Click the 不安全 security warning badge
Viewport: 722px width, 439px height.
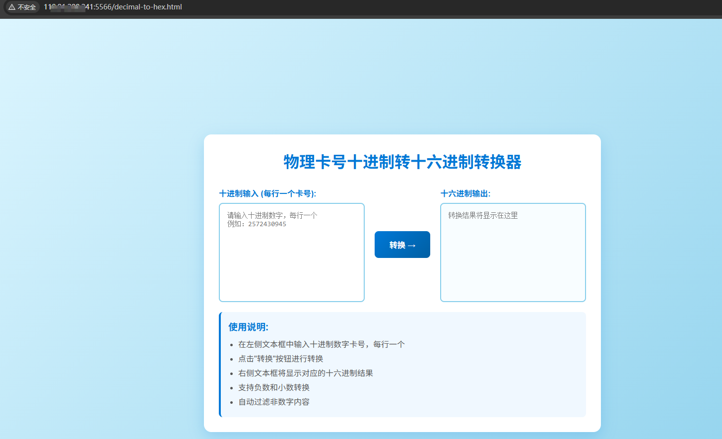[22, 7]
